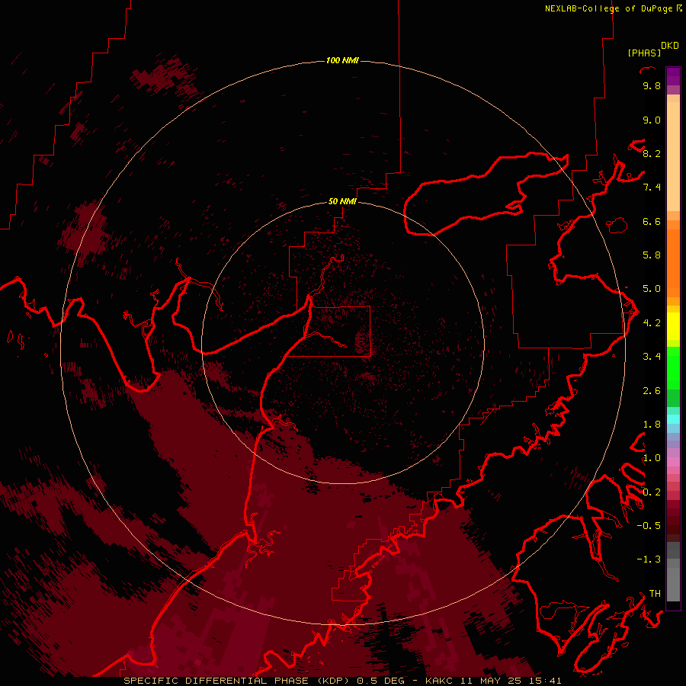This screenshot has width=686, height=686.
Task: Click the 5.8 value on color scale
Action: click(652, 255)
